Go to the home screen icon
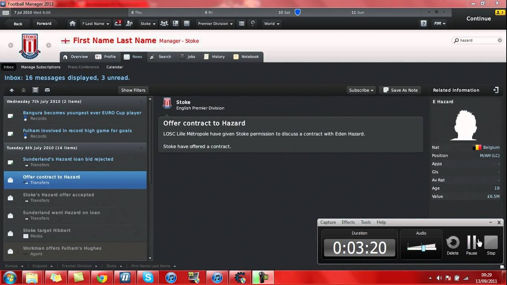507x285 pixels. click(72, 24)
